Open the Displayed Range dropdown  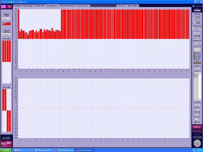tap(6, 19)
